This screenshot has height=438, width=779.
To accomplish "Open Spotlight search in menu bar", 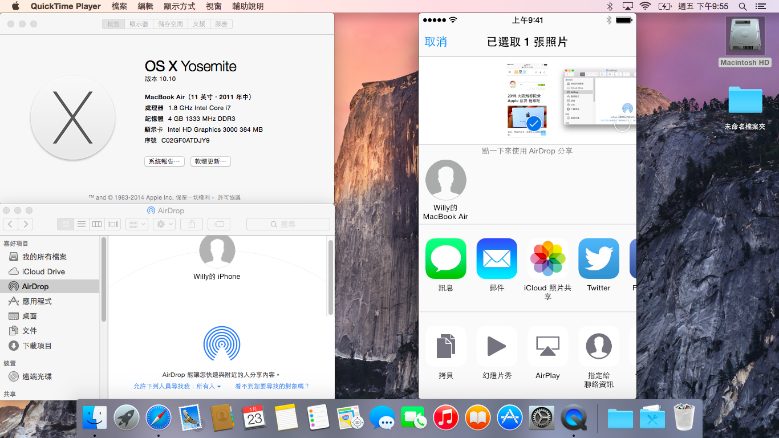I will (x=743, y=6).
